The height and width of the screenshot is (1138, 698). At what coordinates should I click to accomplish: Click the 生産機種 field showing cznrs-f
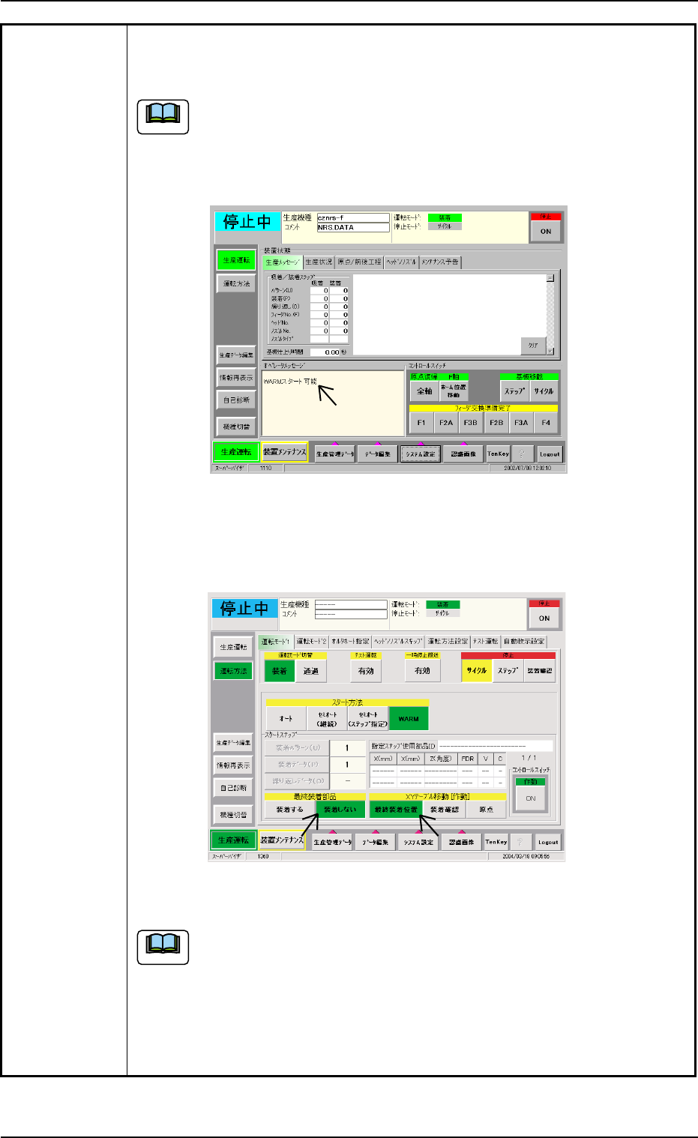click(x=353, y=217)
